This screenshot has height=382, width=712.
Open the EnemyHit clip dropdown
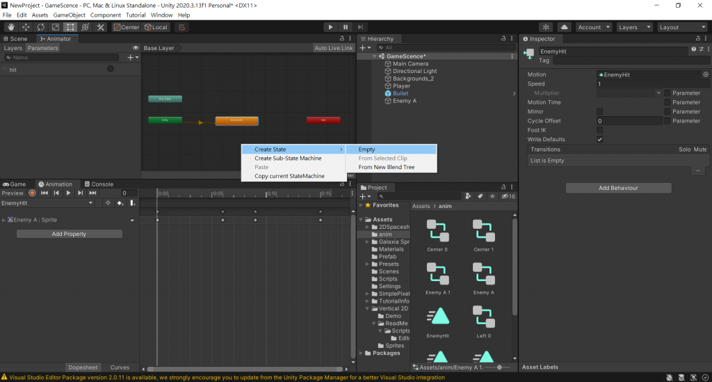tap(47, 203)
